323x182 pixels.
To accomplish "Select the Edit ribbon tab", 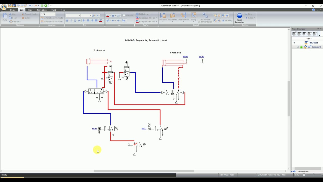I will click(x=22, y=10).
